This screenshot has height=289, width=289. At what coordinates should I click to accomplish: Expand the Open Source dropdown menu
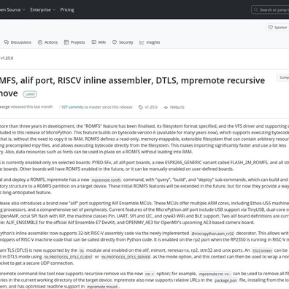tap(12, 9)
